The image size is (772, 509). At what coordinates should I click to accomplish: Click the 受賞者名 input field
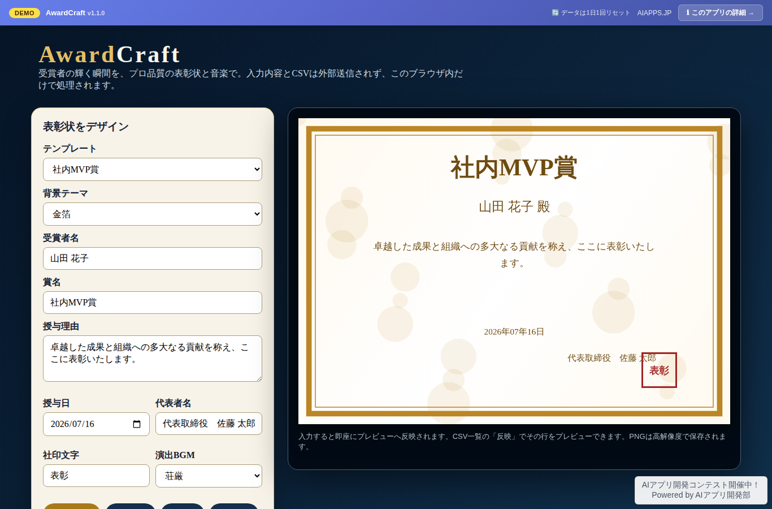(x=153, y=258)
